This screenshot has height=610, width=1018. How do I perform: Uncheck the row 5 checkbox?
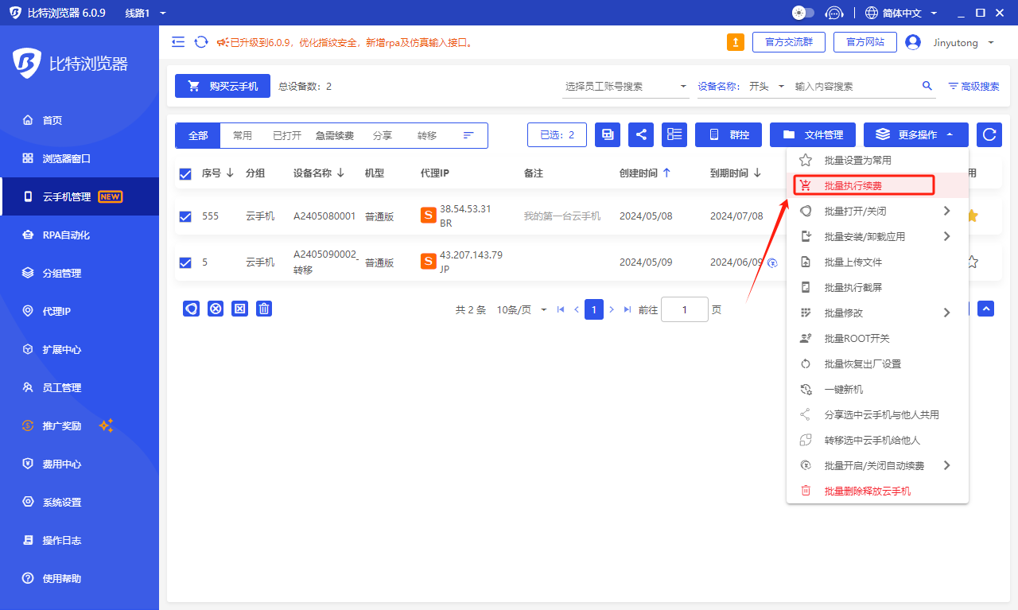185,262
